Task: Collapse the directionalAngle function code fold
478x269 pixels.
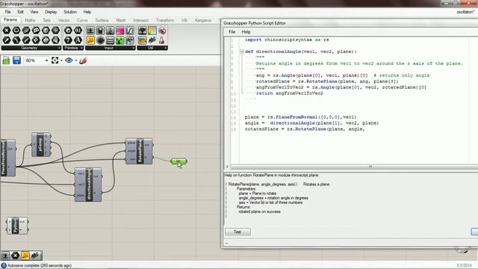Action: click(242, 52)
